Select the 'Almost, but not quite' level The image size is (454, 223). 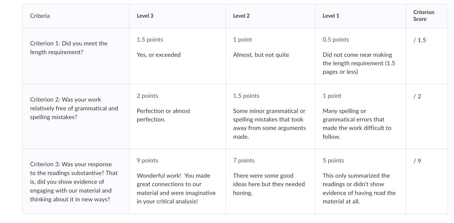click(261, 55)
